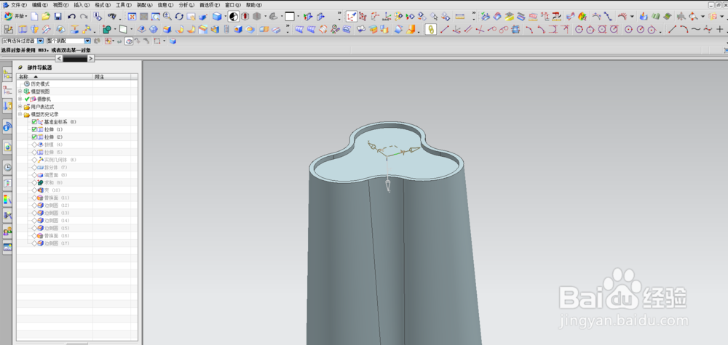Viewport: 728px width, 345px height.
Task: Expand the 模型视图 tree node
Action: click(20, 92)
